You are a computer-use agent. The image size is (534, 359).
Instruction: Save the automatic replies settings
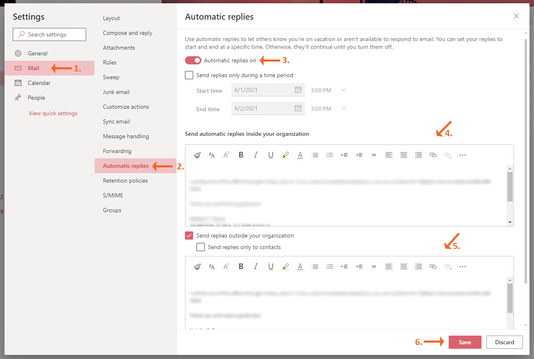point(465,342)
